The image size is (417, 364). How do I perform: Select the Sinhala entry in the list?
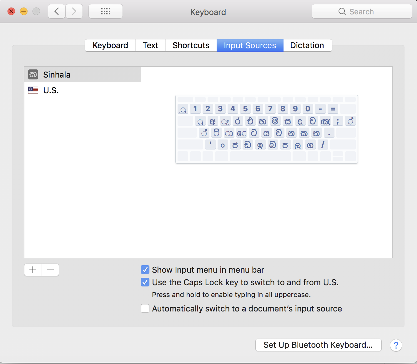tap(57, 74)
